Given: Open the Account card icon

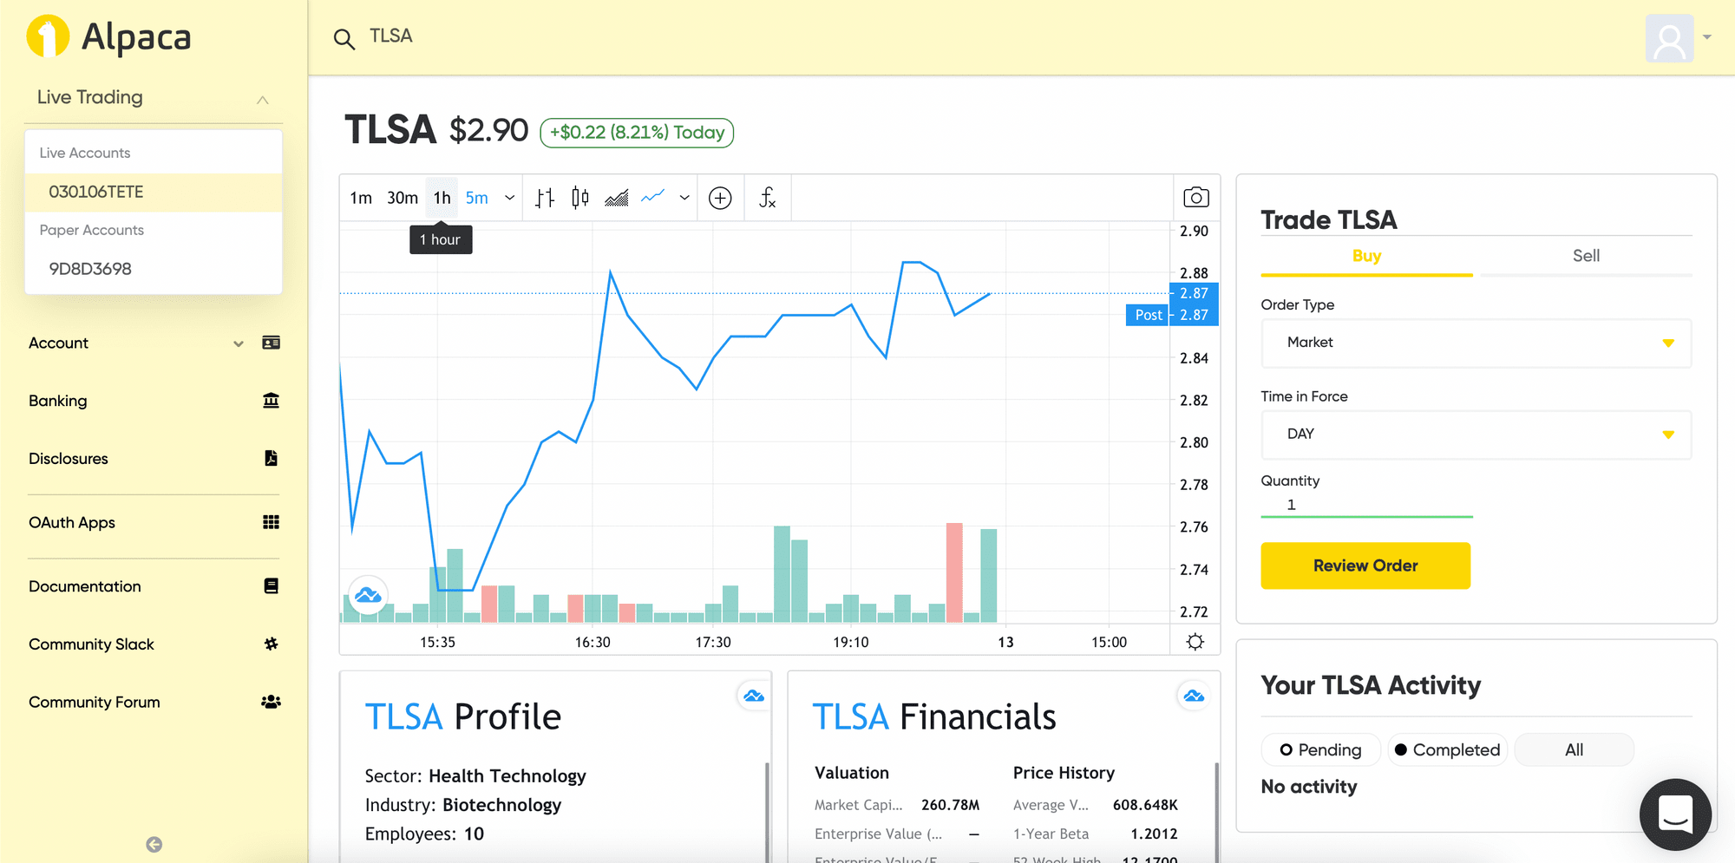Looking at the screenshot, I should point(271,343).
